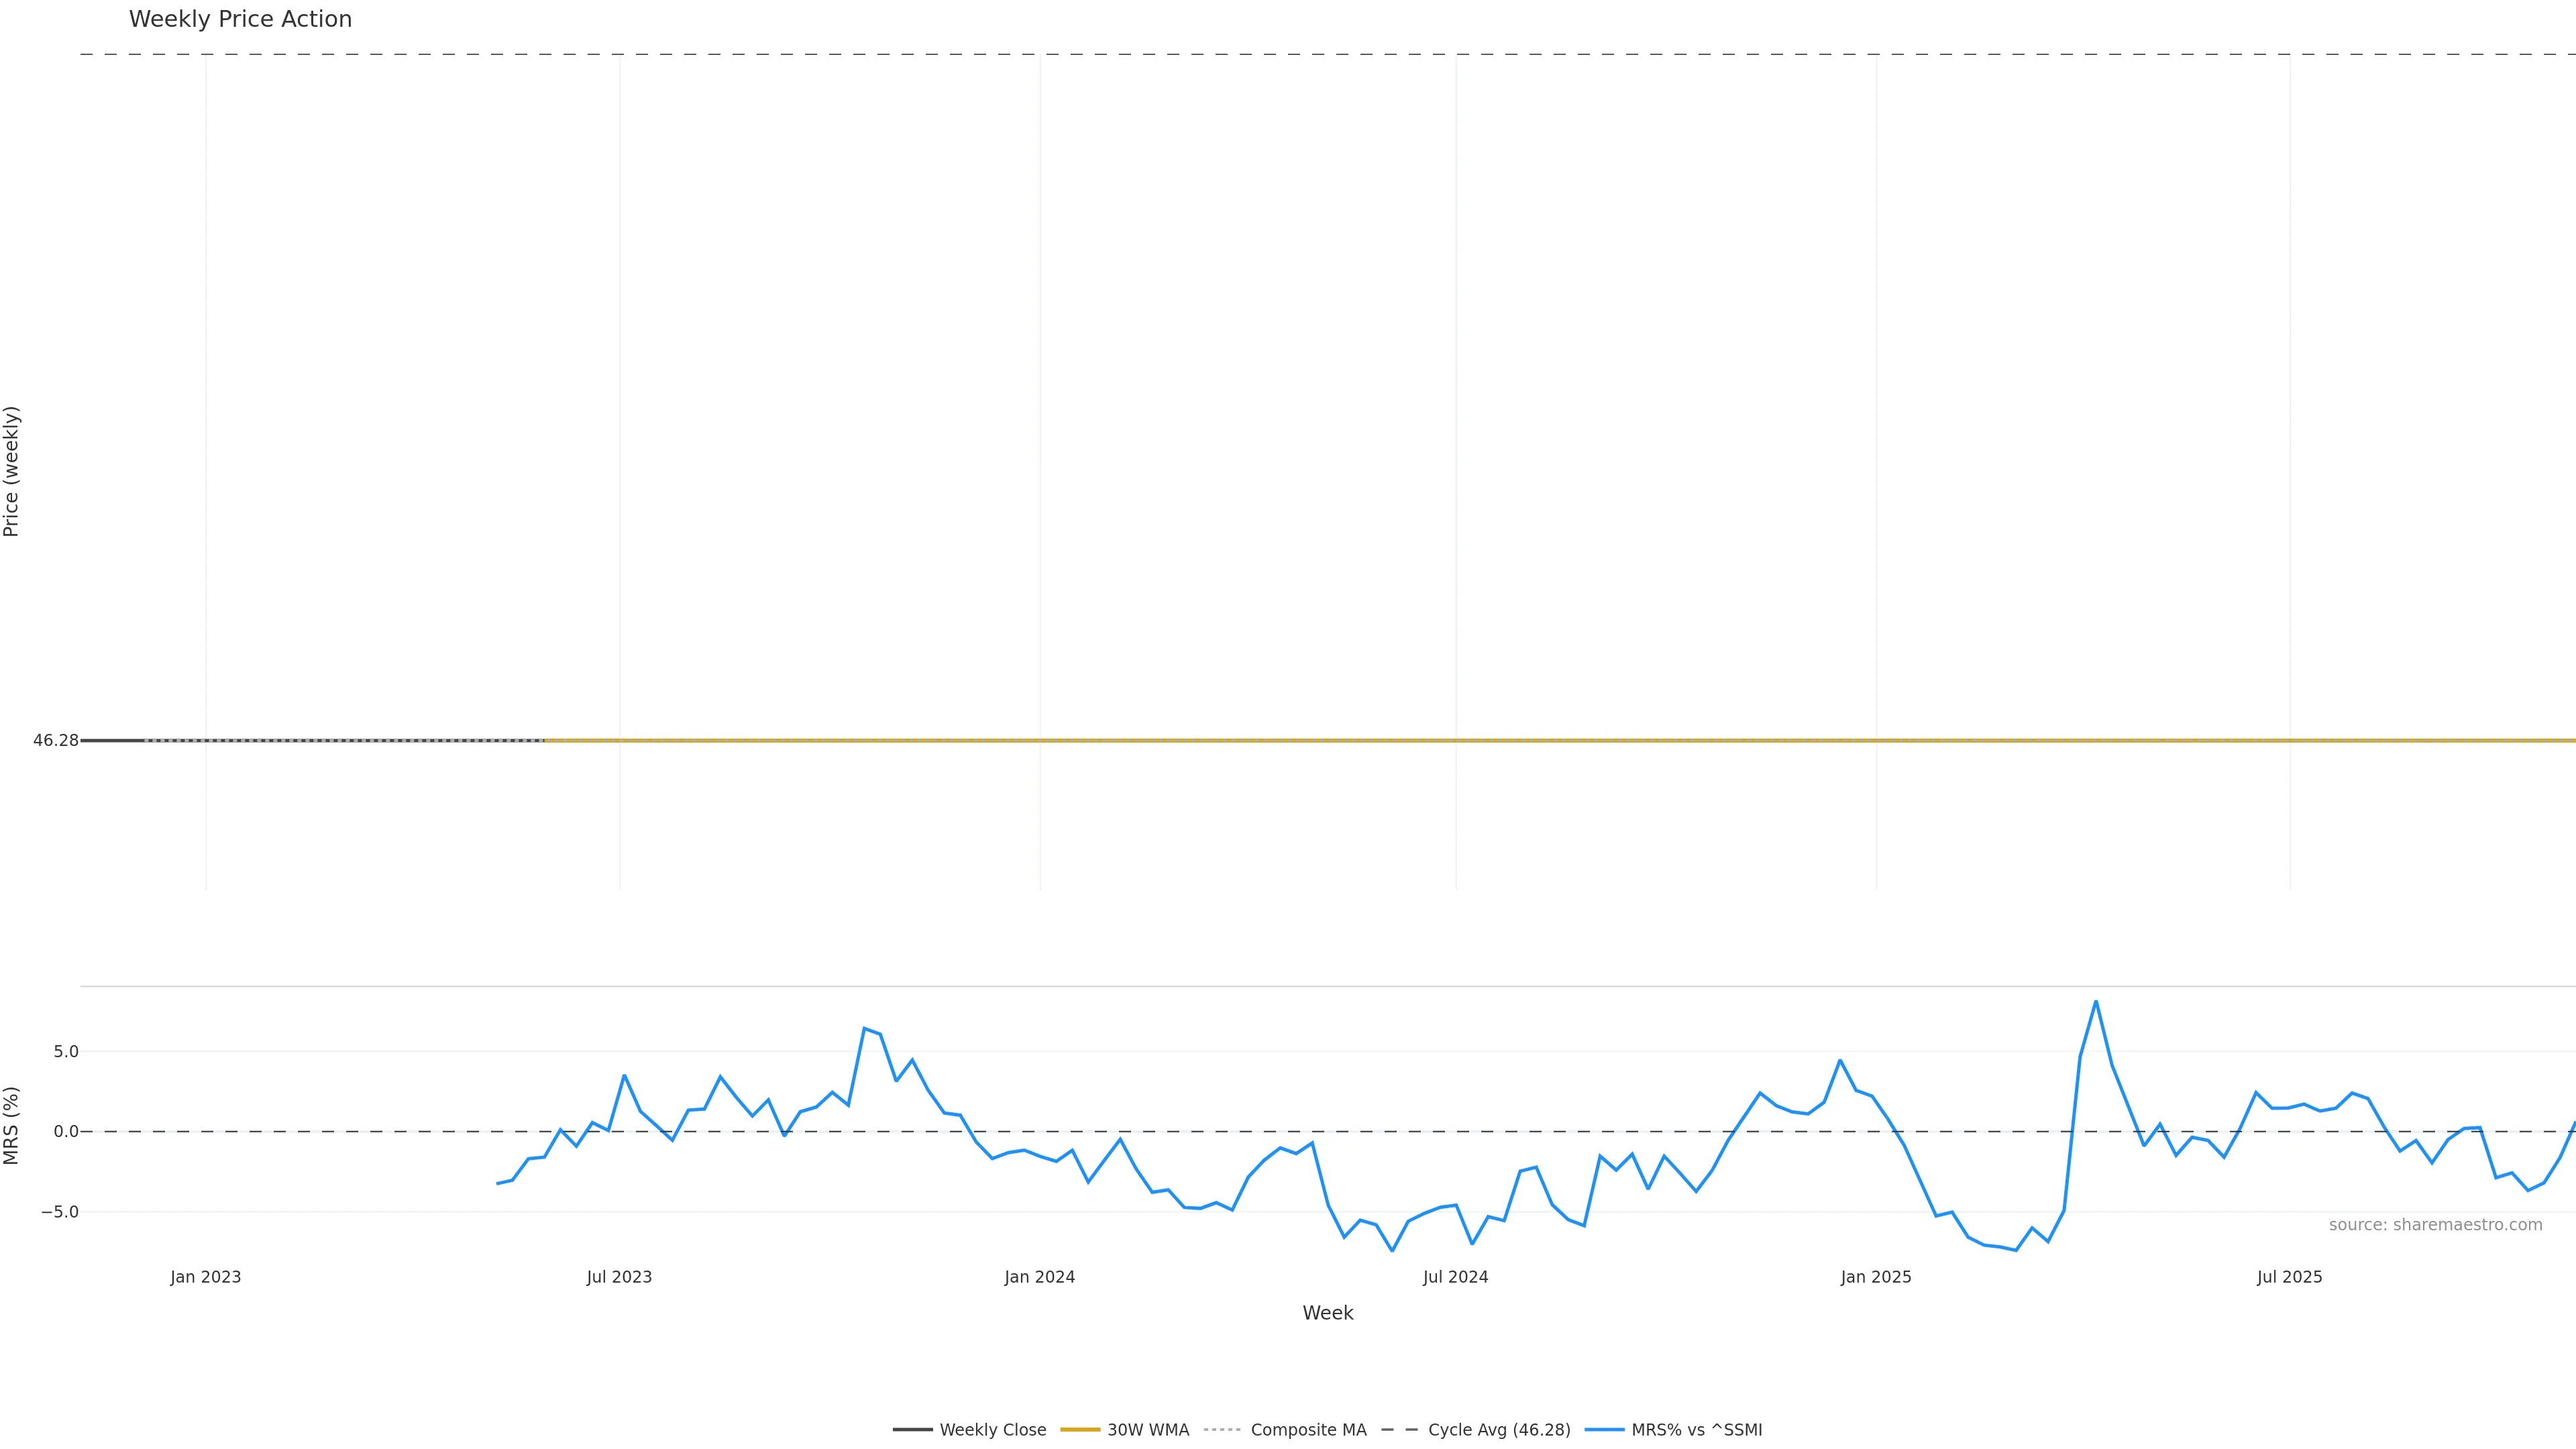Click the Jul 2024 x-axis tick label
Image resolution: width=2576 pixels, height=1449 pixels.
point(1455,1277)
